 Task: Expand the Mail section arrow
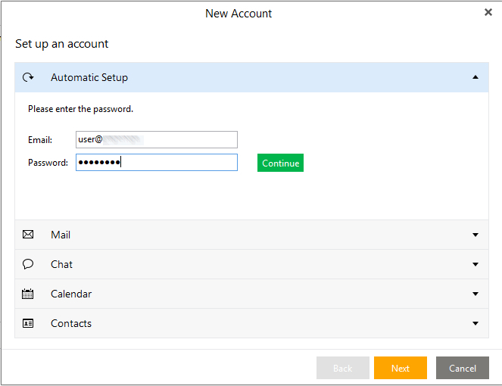(x=475, y=235)
